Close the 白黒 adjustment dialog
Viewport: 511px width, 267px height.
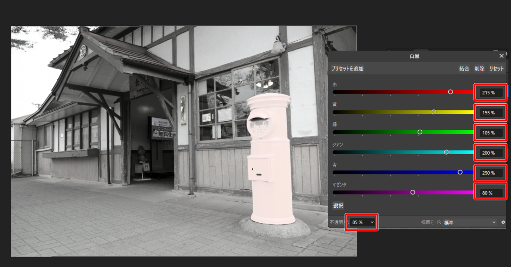(x=501, y=56)
